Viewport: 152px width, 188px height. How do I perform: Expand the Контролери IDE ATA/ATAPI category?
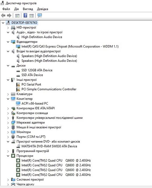pyautogui.click(x=8, y=109)
